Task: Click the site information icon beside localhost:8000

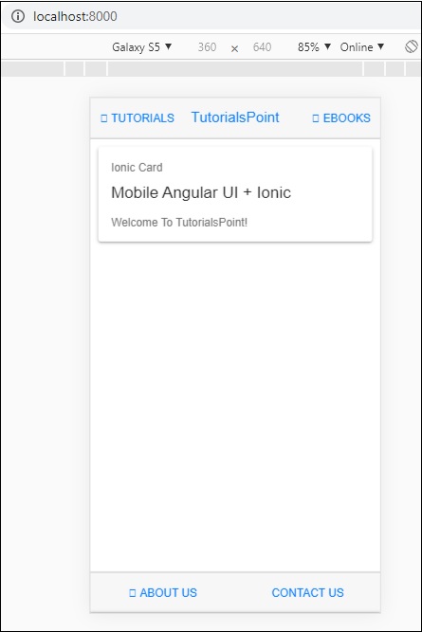Action: tap(18, 16)
